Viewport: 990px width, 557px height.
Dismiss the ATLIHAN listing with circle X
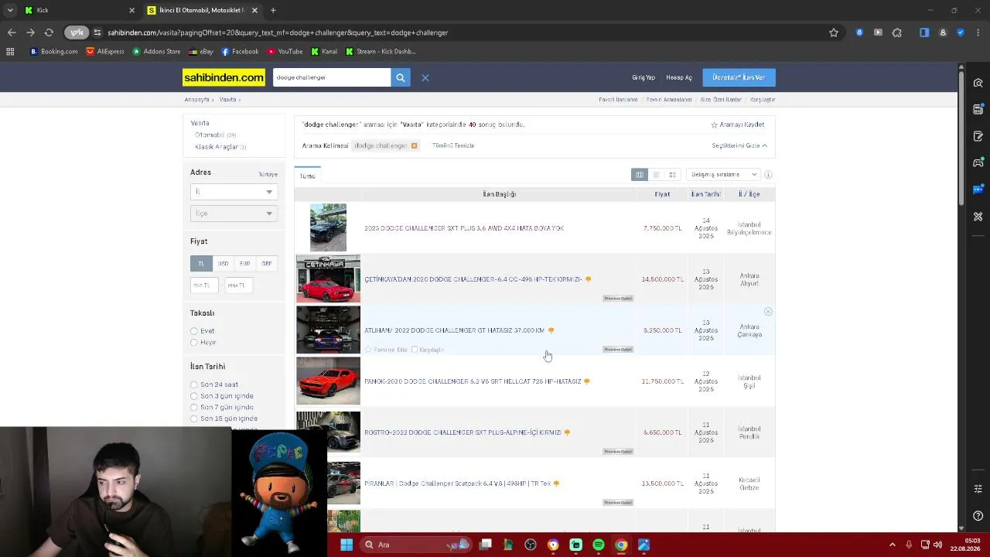[x=768, y=312]
